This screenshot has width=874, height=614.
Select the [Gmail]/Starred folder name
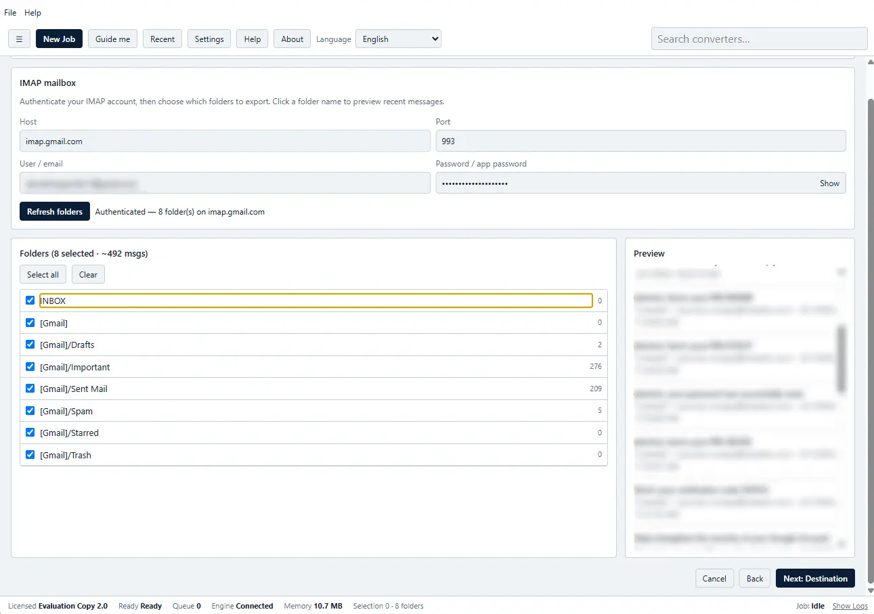pyautogui.click(x=69, y=433)
